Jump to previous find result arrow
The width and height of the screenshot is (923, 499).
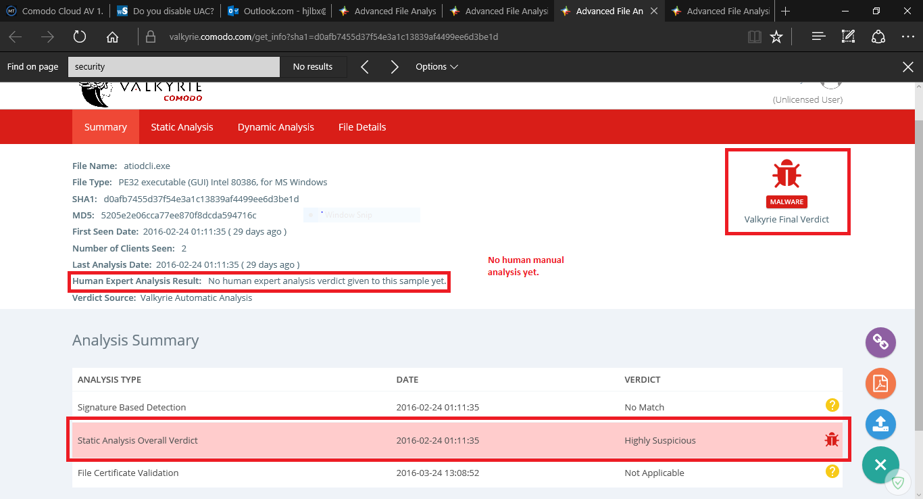tap(365, 67)
